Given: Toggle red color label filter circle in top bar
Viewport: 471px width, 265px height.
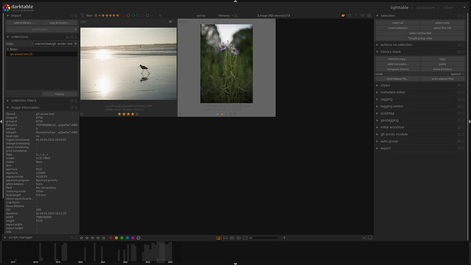Looking at the screenshot, I should coord(124,15).
